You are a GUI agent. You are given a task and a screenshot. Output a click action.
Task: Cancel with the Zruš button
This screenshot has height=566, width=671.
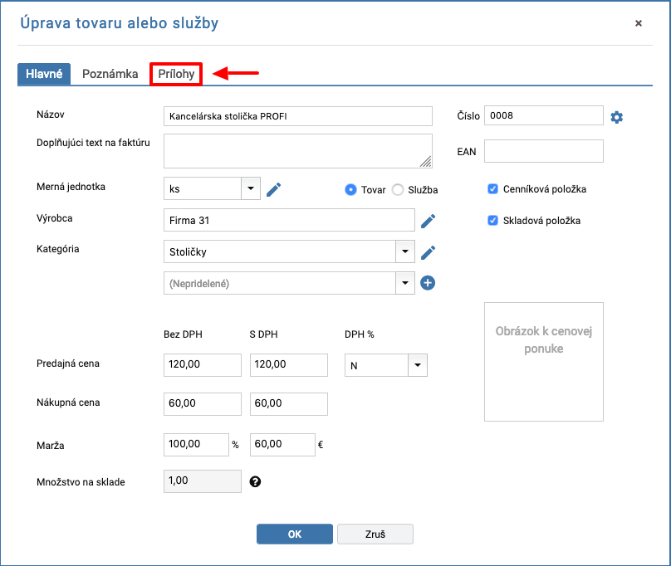pyautogui.click(x=375, y=534)
